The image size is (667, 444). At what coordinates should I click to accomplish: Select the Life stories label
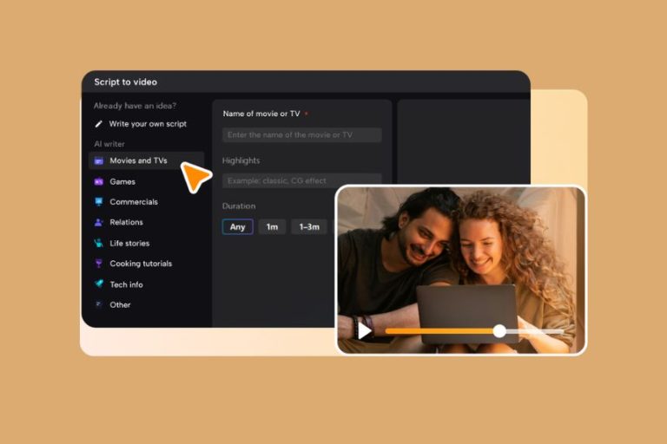tap(129, 244)
